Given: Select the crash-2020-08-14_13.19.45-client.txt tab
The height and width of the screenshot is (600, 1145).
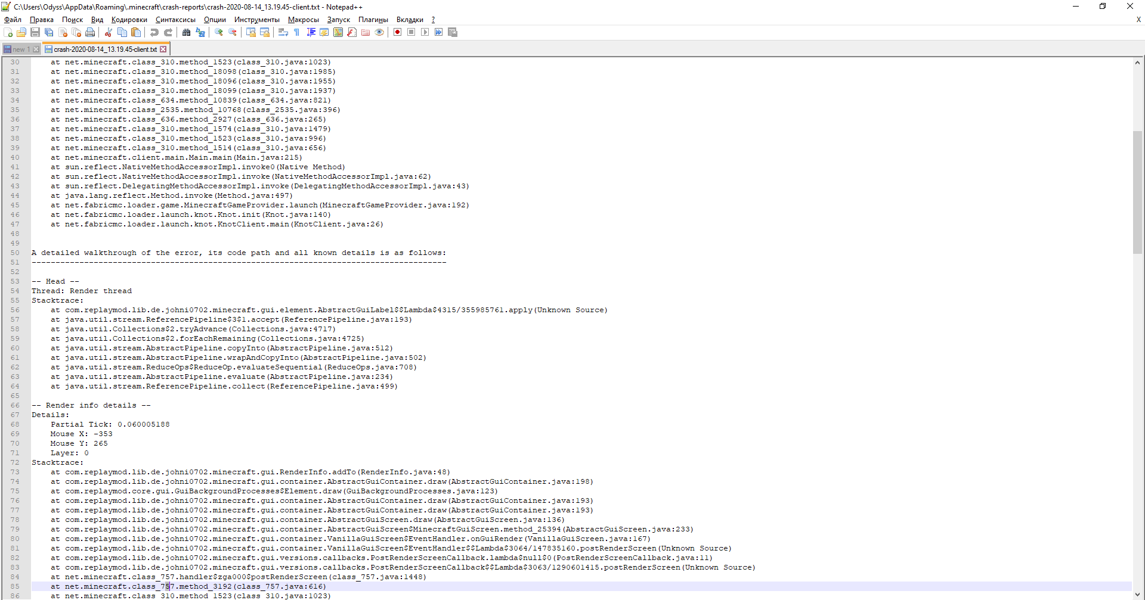Looking at the screenshot, I should (105, 49).
